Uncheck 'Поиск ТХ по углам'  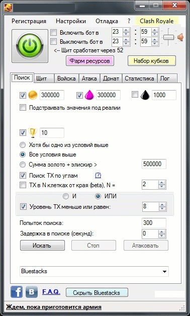[23, 175]
